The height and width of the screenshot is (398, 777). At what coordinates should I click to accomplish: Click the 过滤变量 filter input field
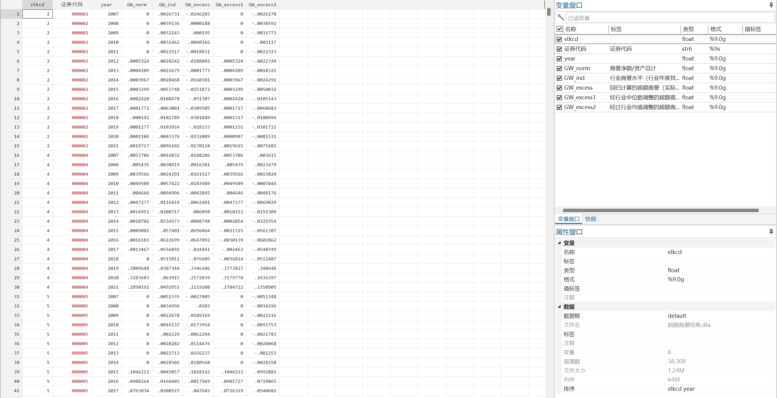(x=670, y=18)
